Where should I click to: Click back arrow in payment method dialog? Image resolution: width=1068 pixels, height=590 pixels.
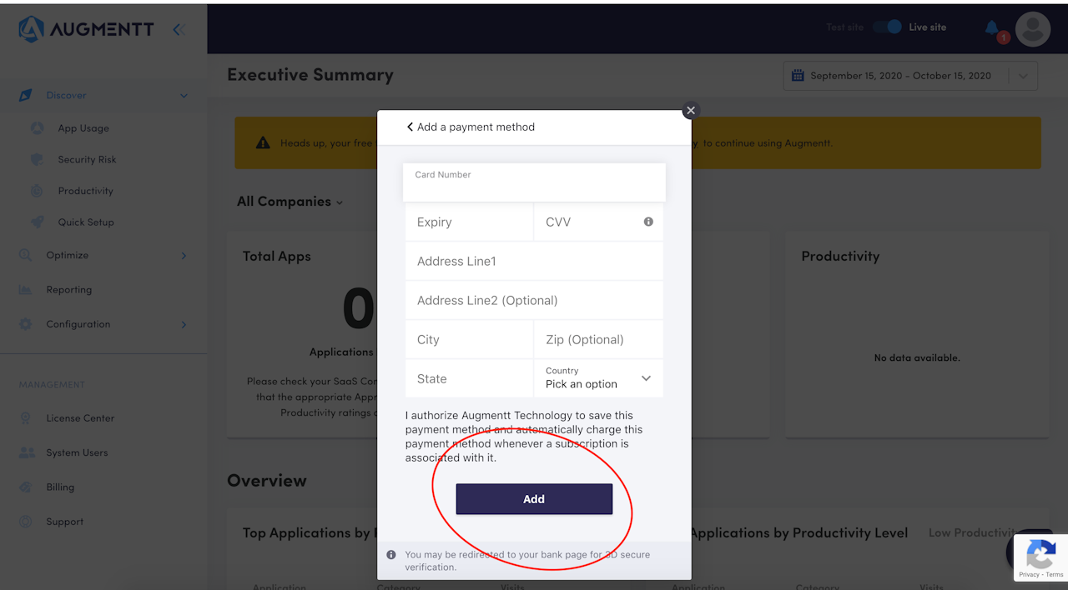(x=410, y=127)
